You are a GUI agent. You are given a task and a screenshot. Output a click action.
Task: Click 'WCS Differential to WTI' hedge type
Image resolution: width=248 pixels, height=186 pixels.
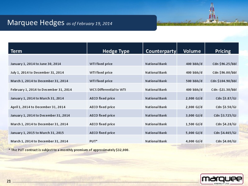tap(108, 90)
